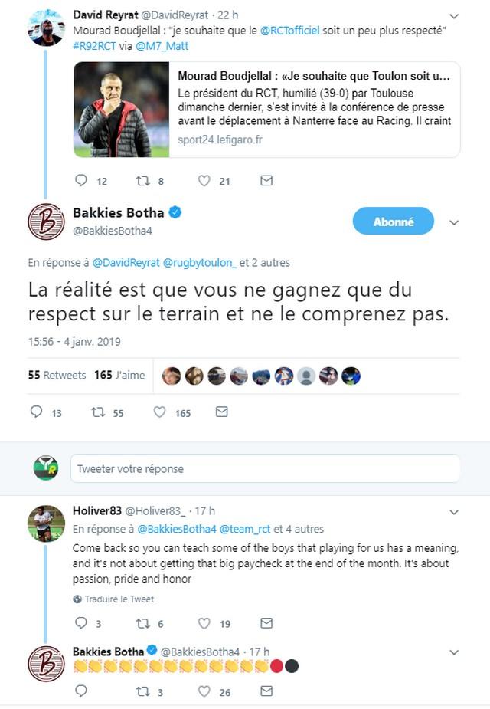Like Holiver83's reply with 19 likes

(x=204, y=624)
